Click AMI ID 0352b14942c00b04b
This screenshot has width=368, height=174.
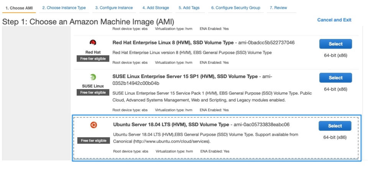tap(136, 83)
